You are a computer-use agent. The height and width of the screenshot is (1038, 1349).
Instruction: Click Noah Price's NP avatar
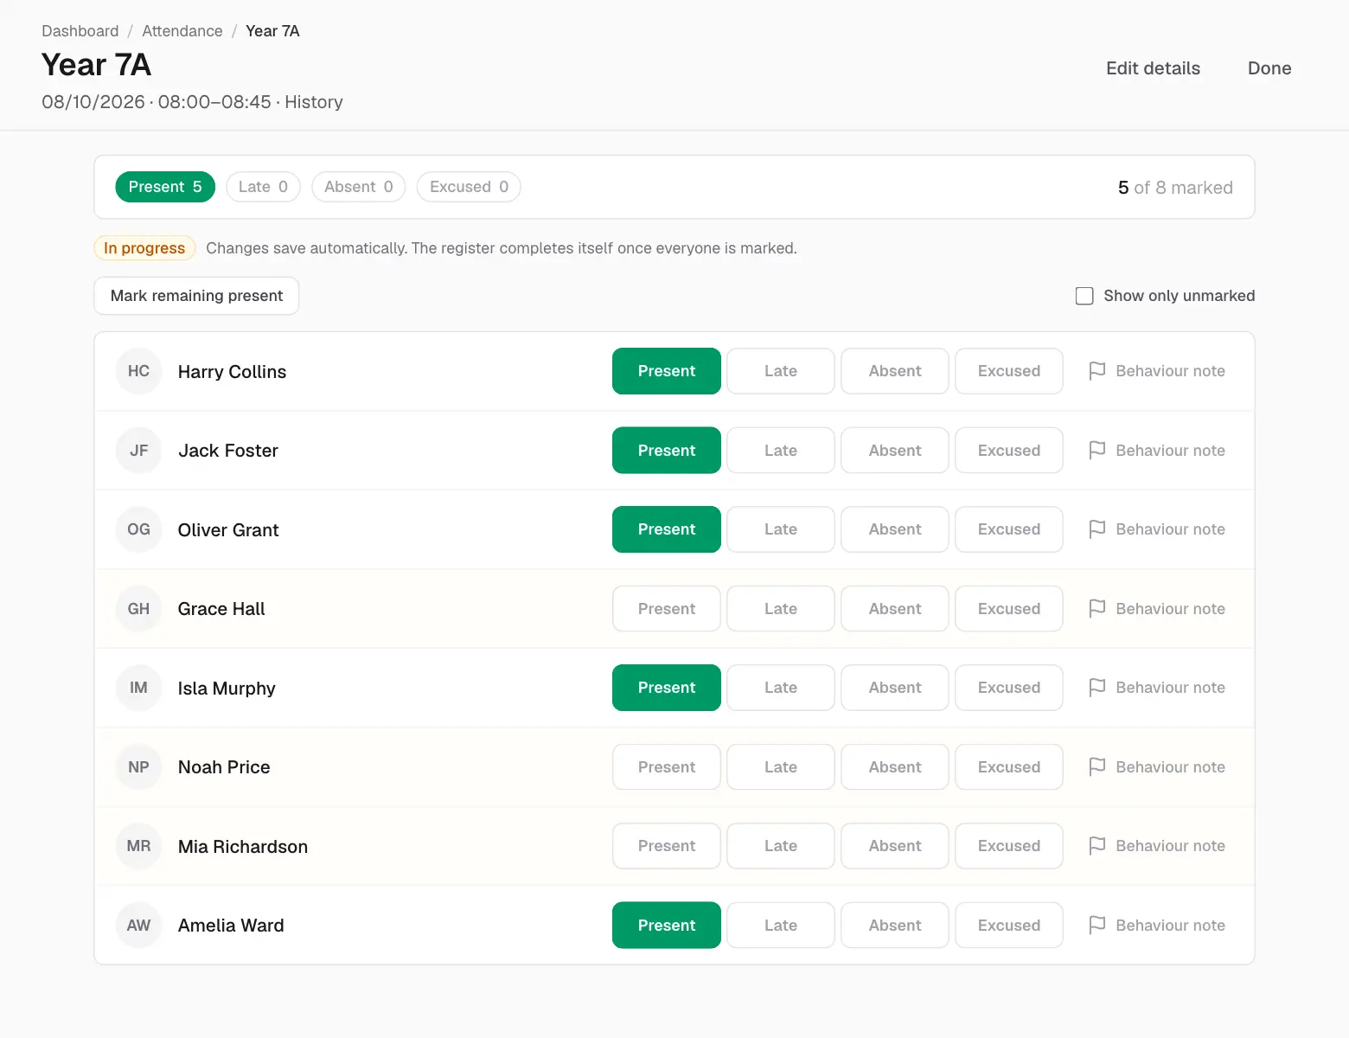[138, 767]
